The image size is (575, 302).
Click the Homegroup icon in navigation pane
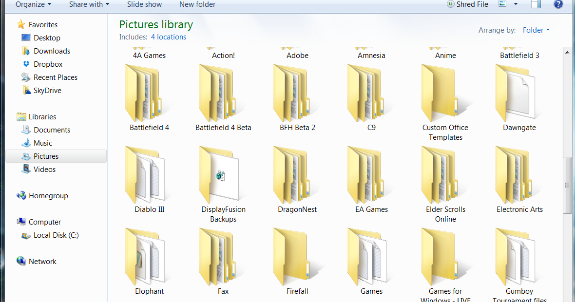[21, 195]
